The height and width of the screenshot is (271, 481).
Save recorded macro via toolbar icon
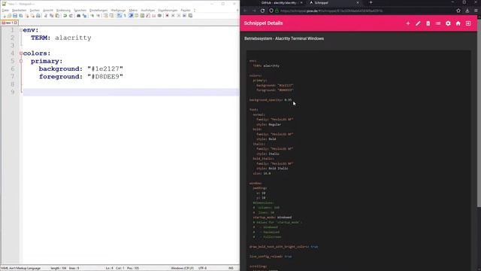point(190,15)
